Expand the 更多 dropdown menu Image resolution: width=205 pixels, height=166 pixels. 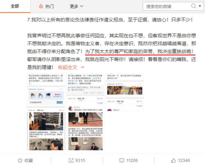click(77, 6)
